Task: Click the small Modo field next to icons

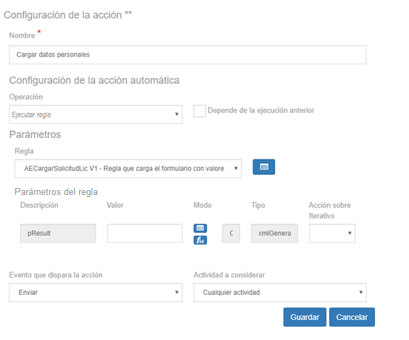Action: (231, 233)
